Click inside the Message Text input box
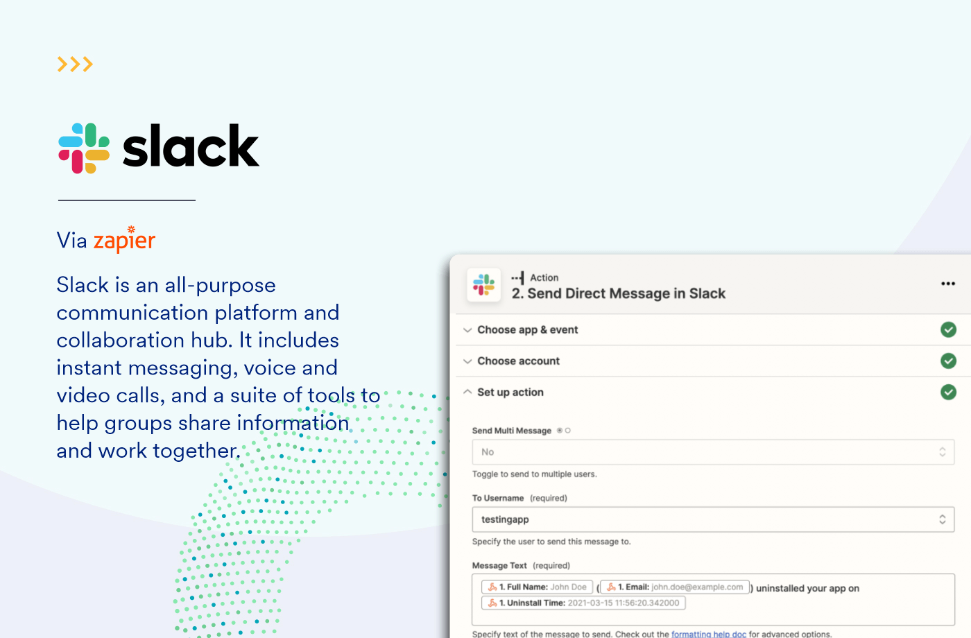971x638 pixels. pos(713,601)
